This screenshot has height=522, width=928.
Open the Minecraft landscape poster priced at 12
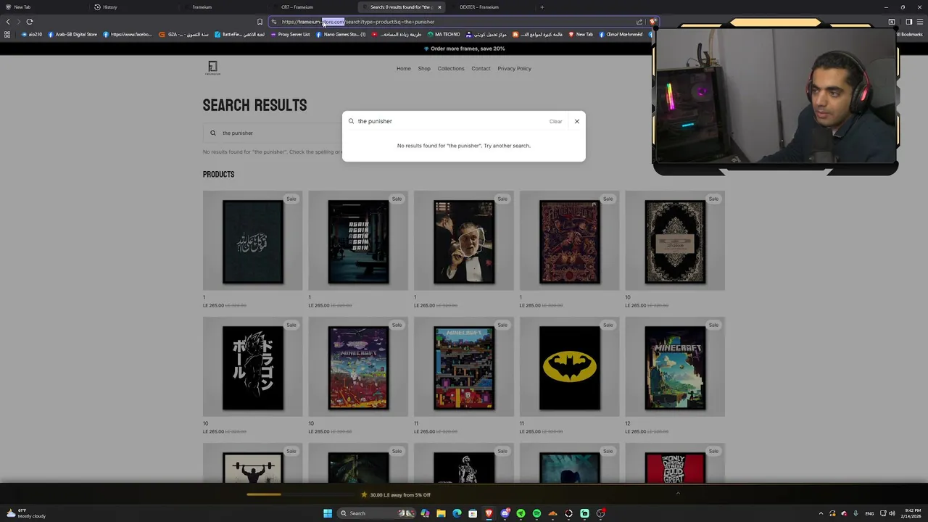tap(675, 368)
